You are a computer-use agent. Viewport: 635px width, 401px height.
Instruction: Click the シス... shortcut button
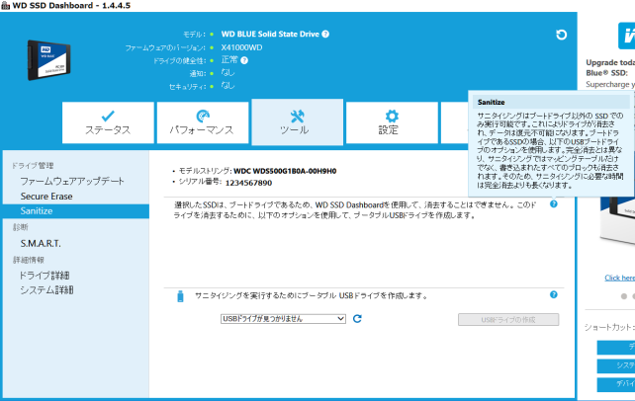click(x=616, y=365)
